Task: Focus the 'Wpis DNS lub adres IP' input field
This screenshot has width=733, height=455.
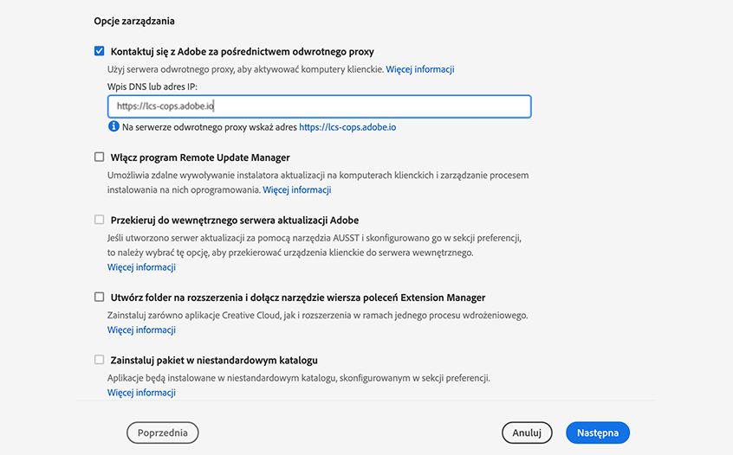Action: point(319,106)
